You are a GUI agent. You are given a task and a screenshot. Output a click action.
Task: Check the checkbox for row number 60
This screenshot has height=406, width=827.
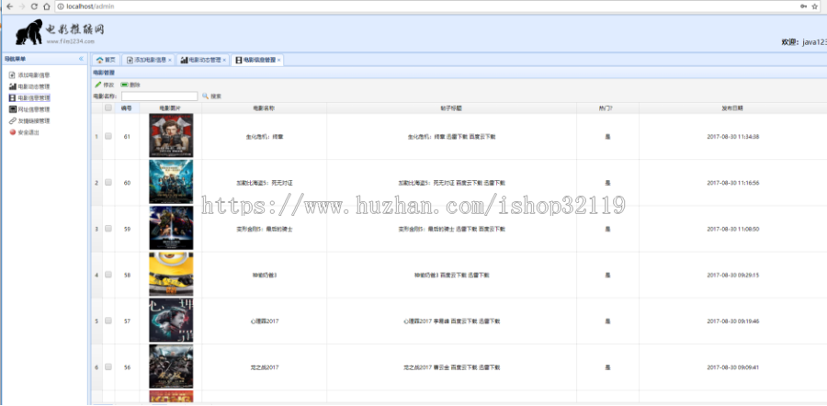108,183
